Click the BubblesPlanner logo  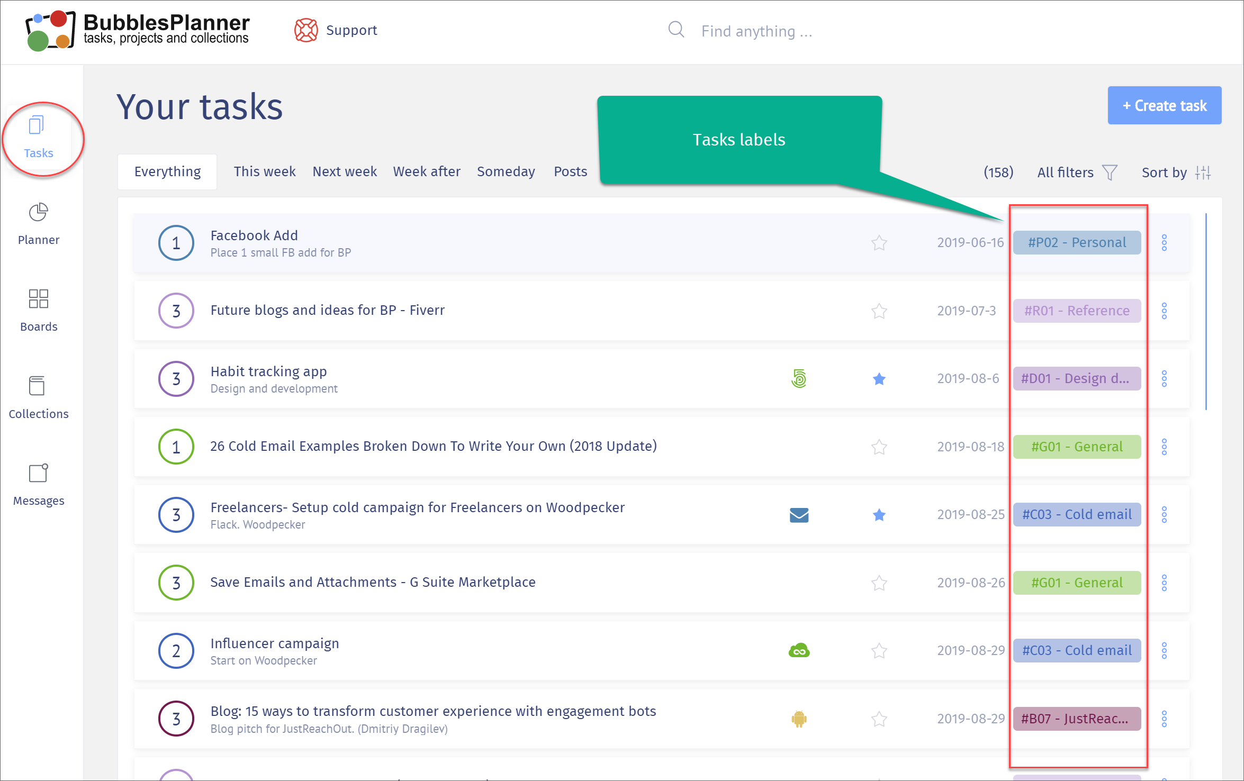[138, 30]
